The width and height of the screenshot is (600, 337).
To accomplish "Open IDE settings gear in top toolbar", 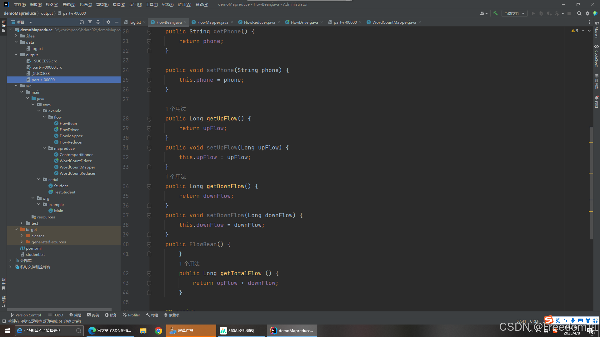I will click(587, 13).
